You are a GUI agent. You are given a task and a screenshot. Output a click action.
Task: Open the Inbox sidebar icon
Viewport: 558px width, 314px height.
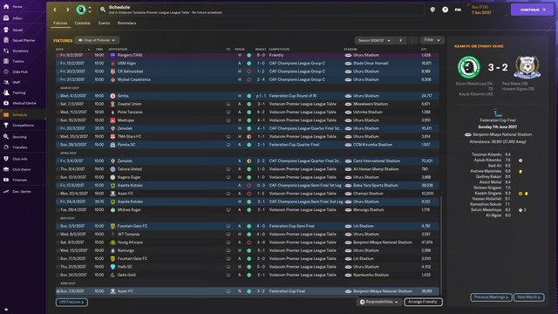point(6,17)
